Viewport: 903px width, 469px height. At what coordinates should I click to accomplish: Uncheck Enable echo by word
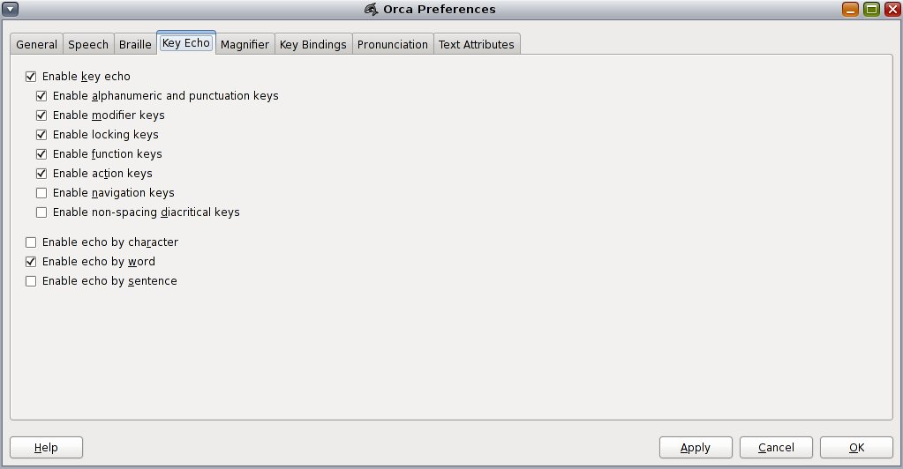[x=31, y=262]
